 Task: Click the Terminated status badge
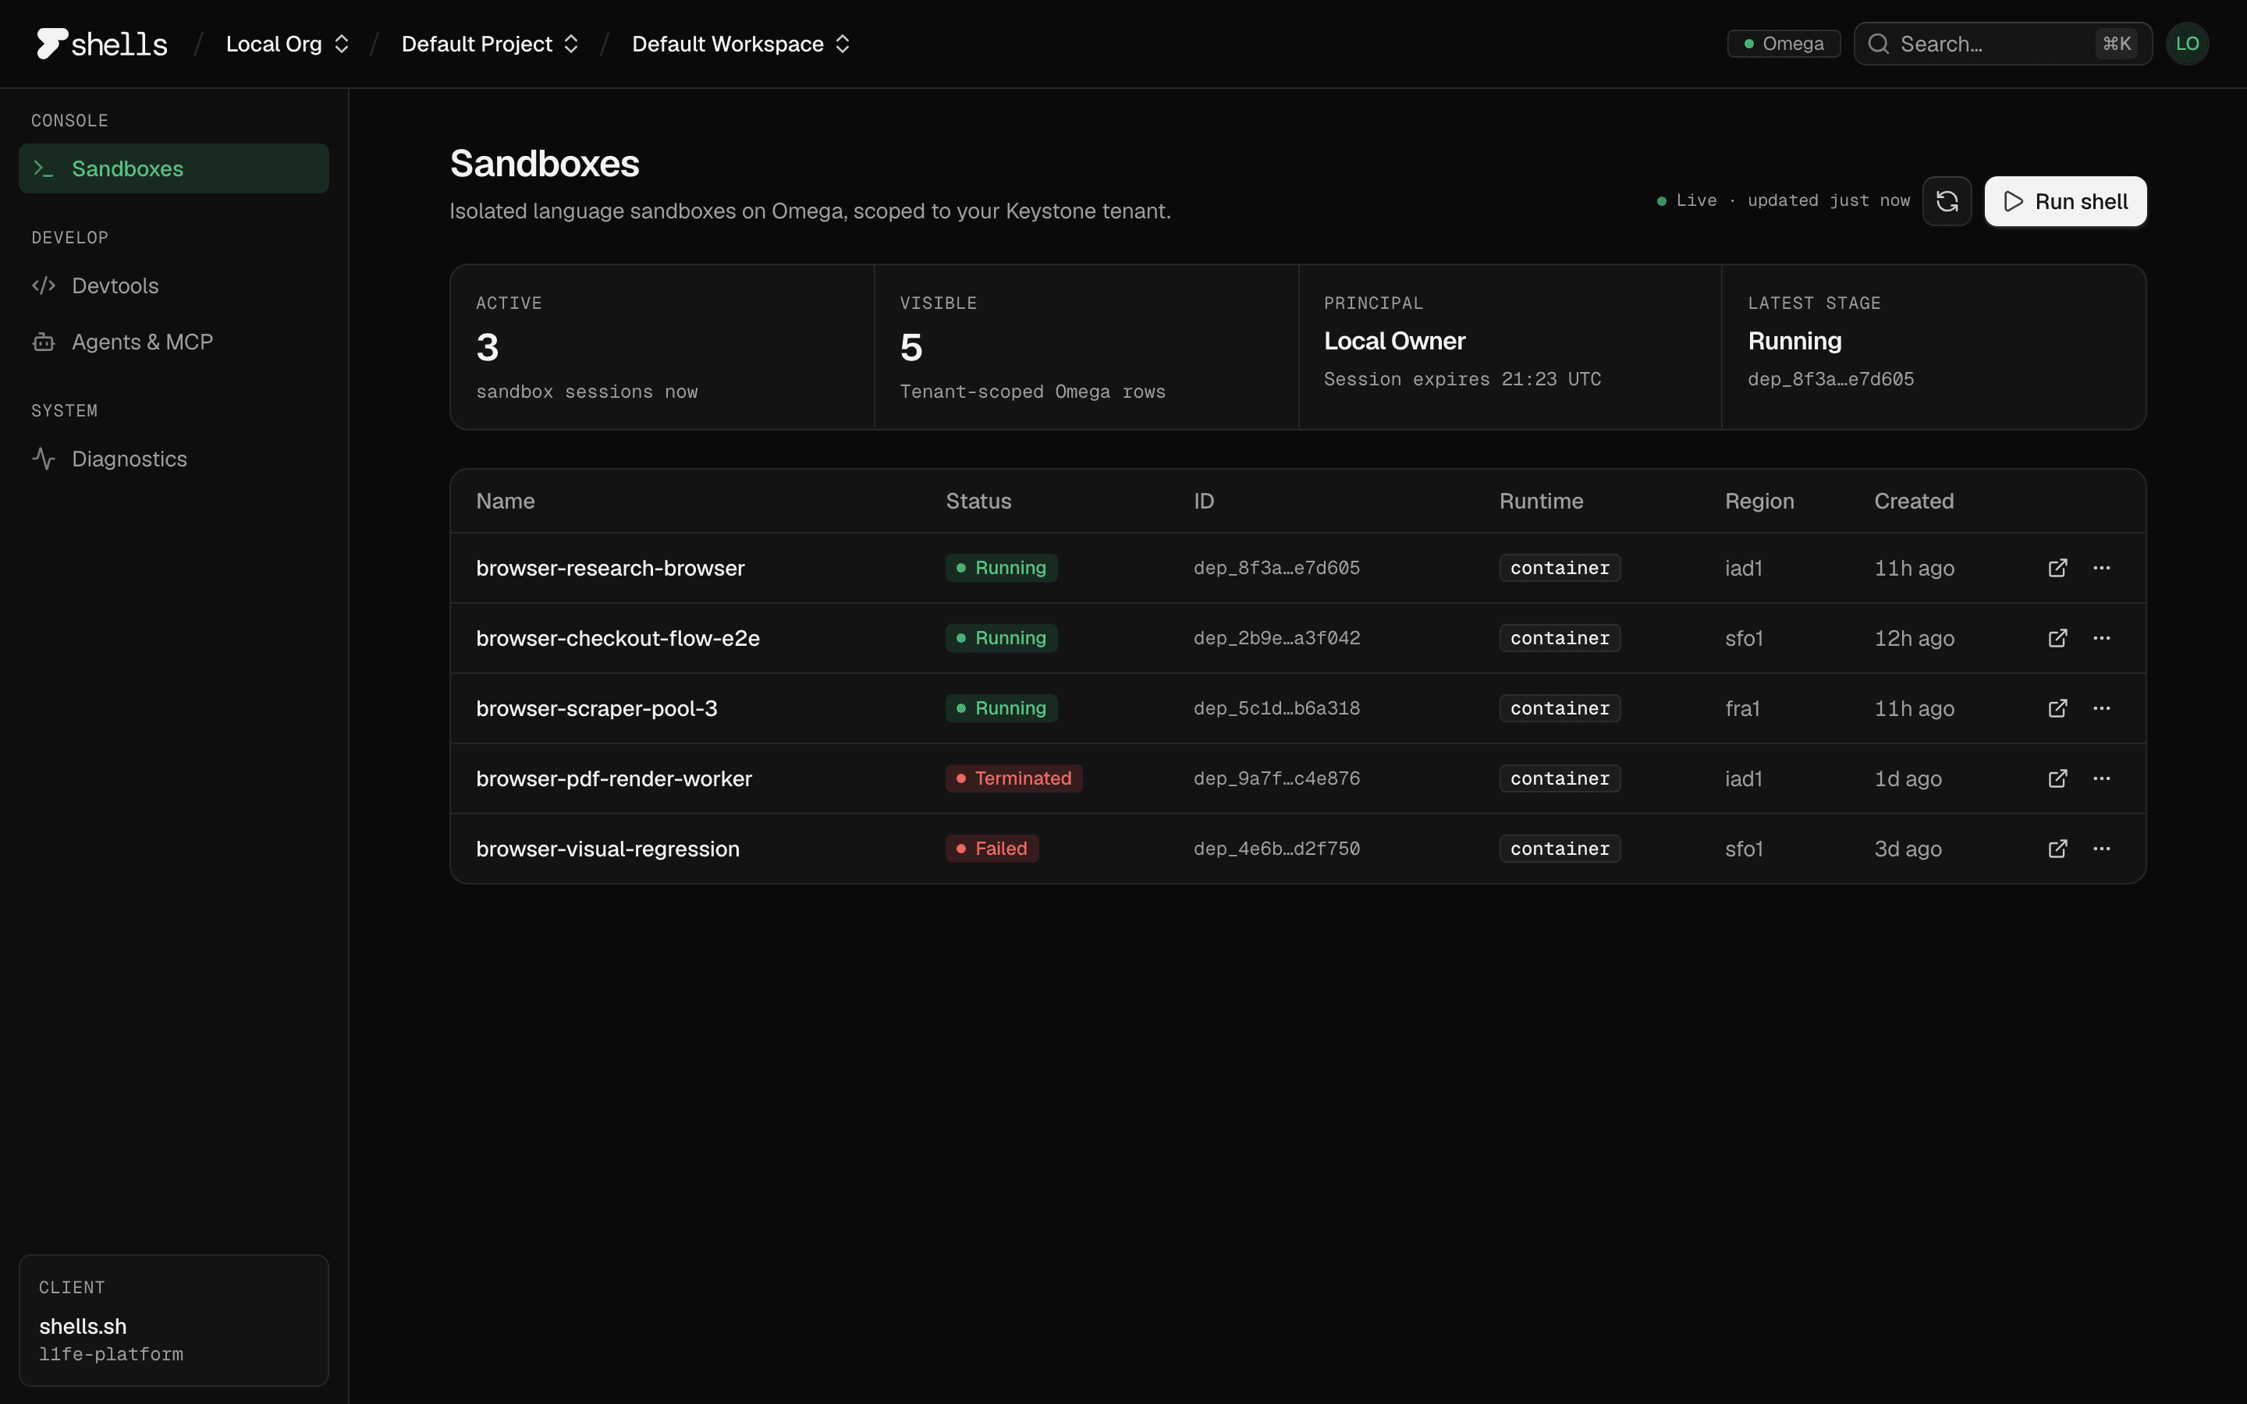[1014, 778]
